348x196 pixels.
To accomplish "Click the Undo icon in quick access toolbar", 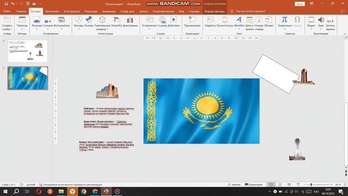I will click(x=13, y=4).
